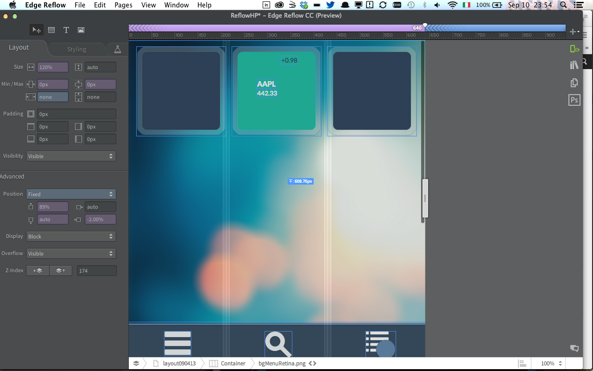The height and width of the screenshot is (371, 593).
Task: Send element backward with Z-Index button
Action: (x=38, y=270)
